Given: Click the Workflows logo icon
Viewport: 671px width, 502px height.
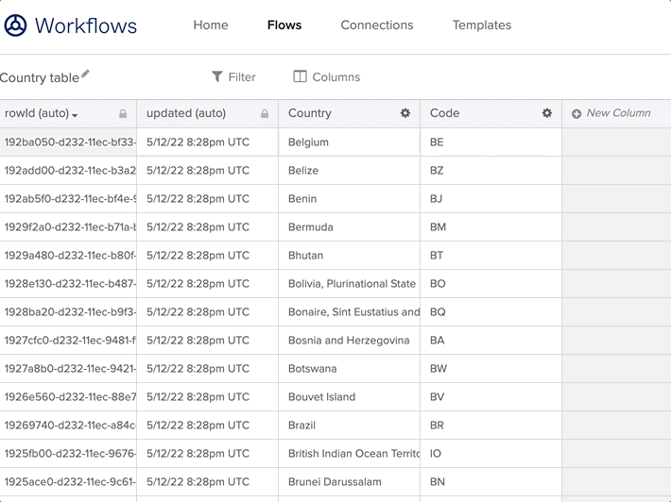Looking at the screenshot, I should tap(15, 25).
